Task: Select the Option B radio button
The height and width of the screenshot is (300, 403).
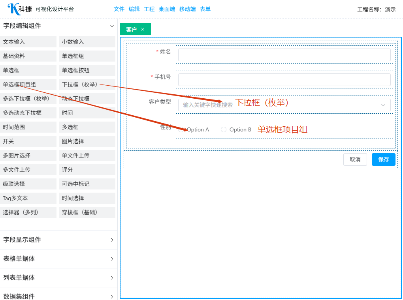Action: (x=224, y=129)
